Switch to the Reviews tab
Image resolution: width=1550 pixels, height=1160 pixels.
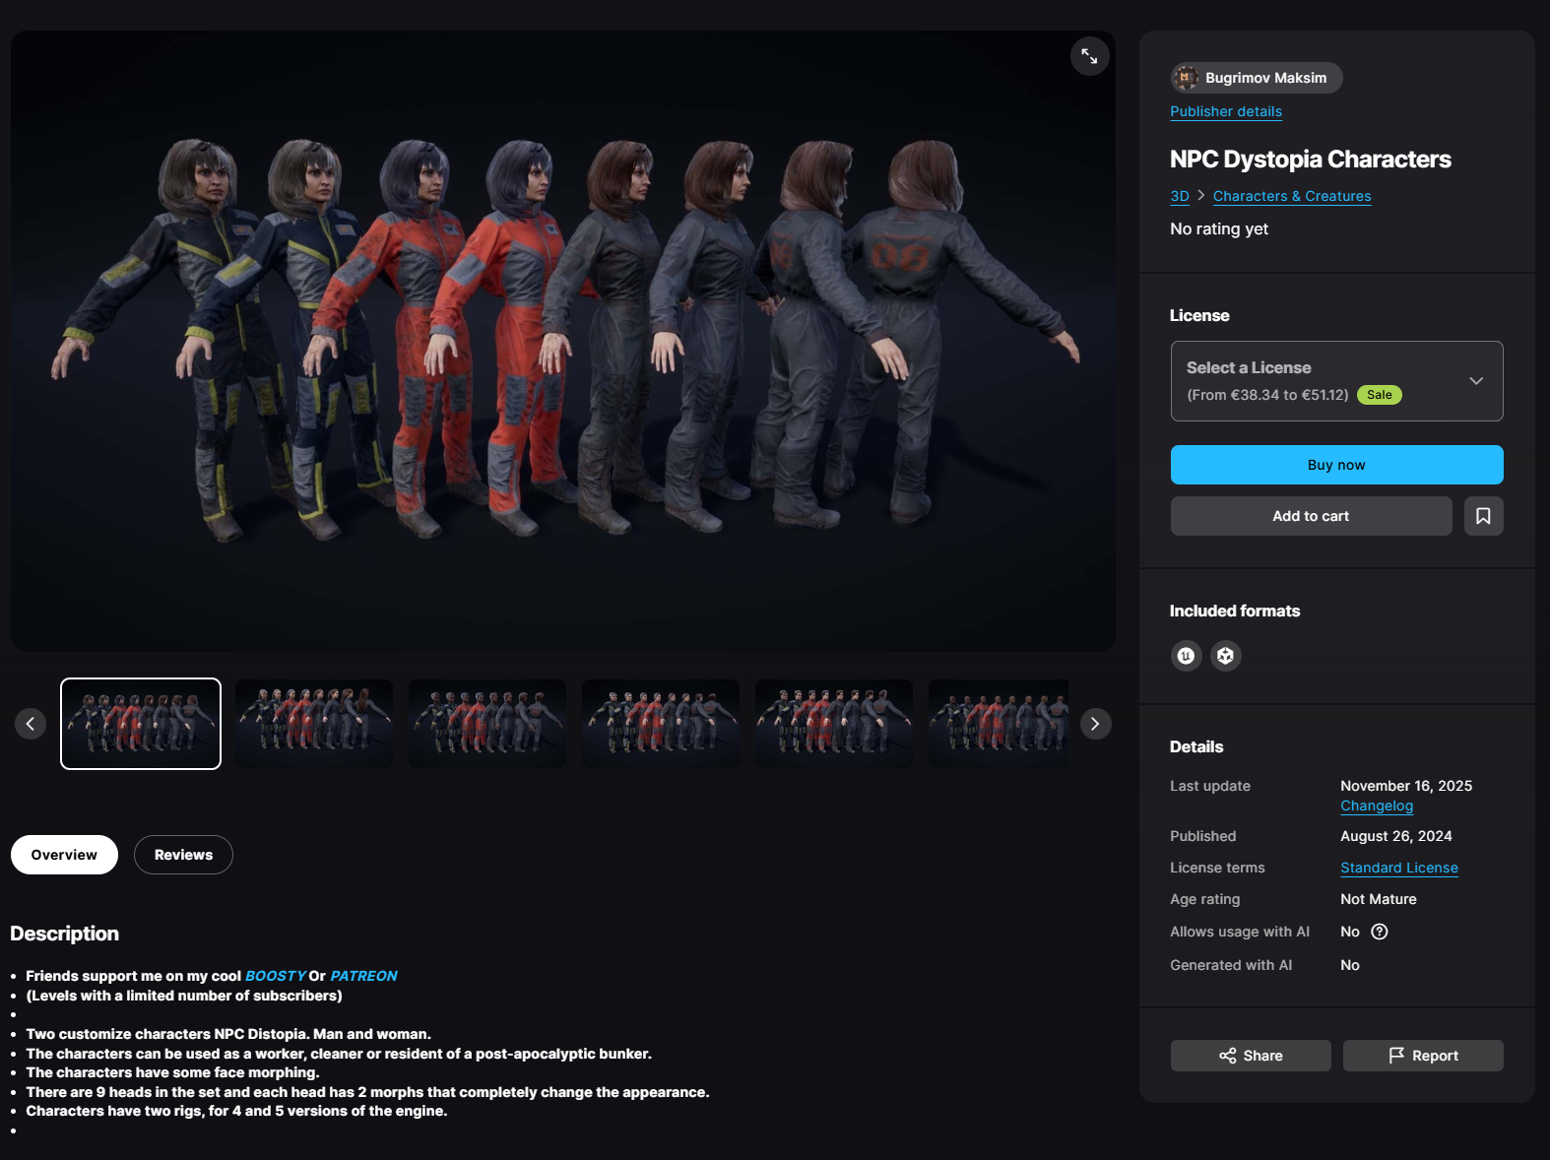coord(183,855)
